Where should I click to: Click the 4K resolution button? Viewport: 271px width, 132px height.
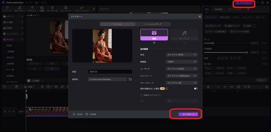click(52, 69)
